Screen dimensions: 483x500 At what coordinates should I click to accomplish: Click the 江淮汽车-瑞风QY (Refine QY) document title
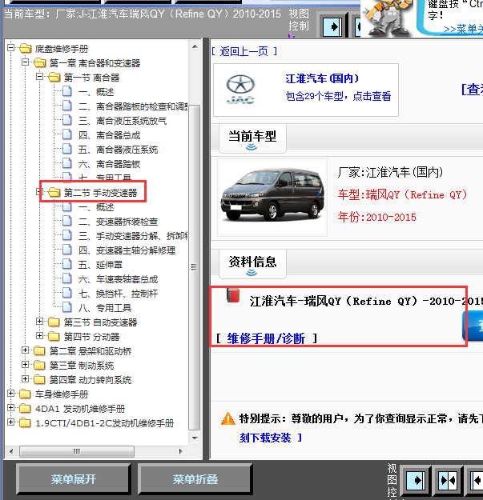pos(366,301)
